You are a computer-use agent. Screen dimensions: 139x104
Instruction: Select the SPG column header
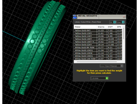coord(119,27)
